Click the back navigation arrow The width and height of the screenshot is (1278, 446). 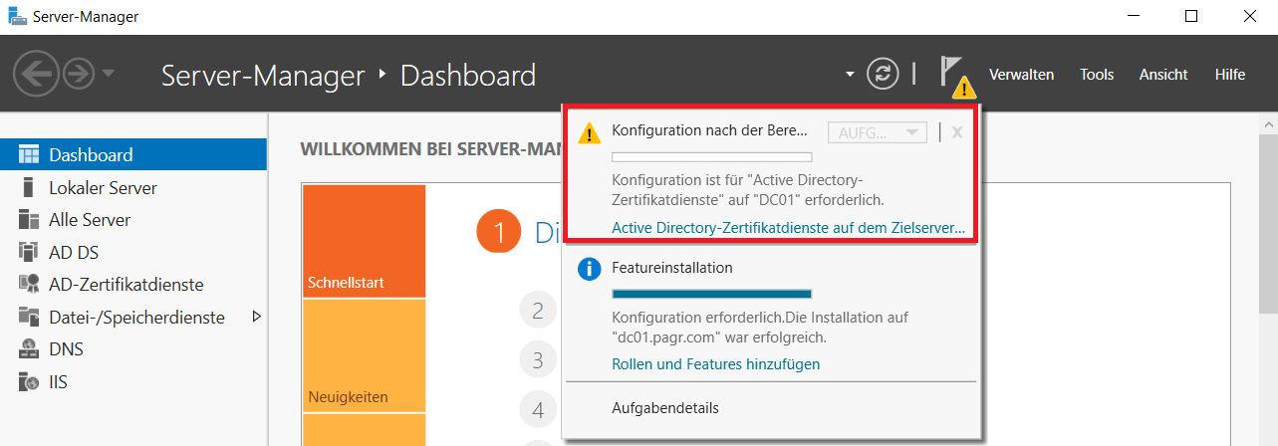click(35, 74)
